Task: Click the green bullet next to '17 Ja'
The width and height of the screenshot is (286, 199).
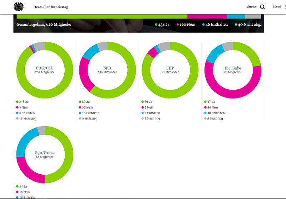Action: pos(205,102)
